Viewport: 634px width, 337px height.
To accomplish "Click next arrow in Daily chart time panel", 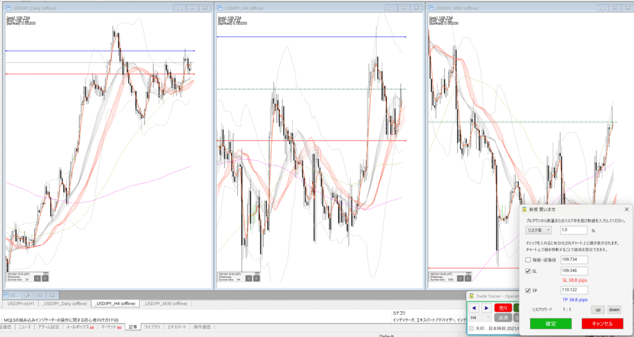I will pos(45,278).
